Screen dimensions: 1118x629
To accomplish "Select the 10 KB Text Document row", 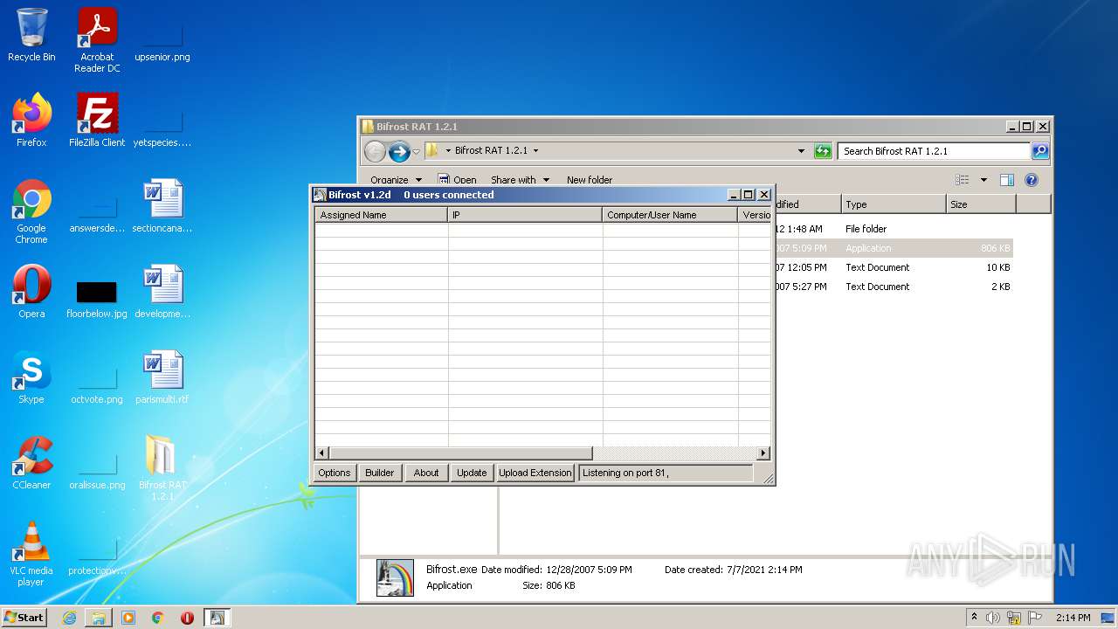I will click(893, 267).
